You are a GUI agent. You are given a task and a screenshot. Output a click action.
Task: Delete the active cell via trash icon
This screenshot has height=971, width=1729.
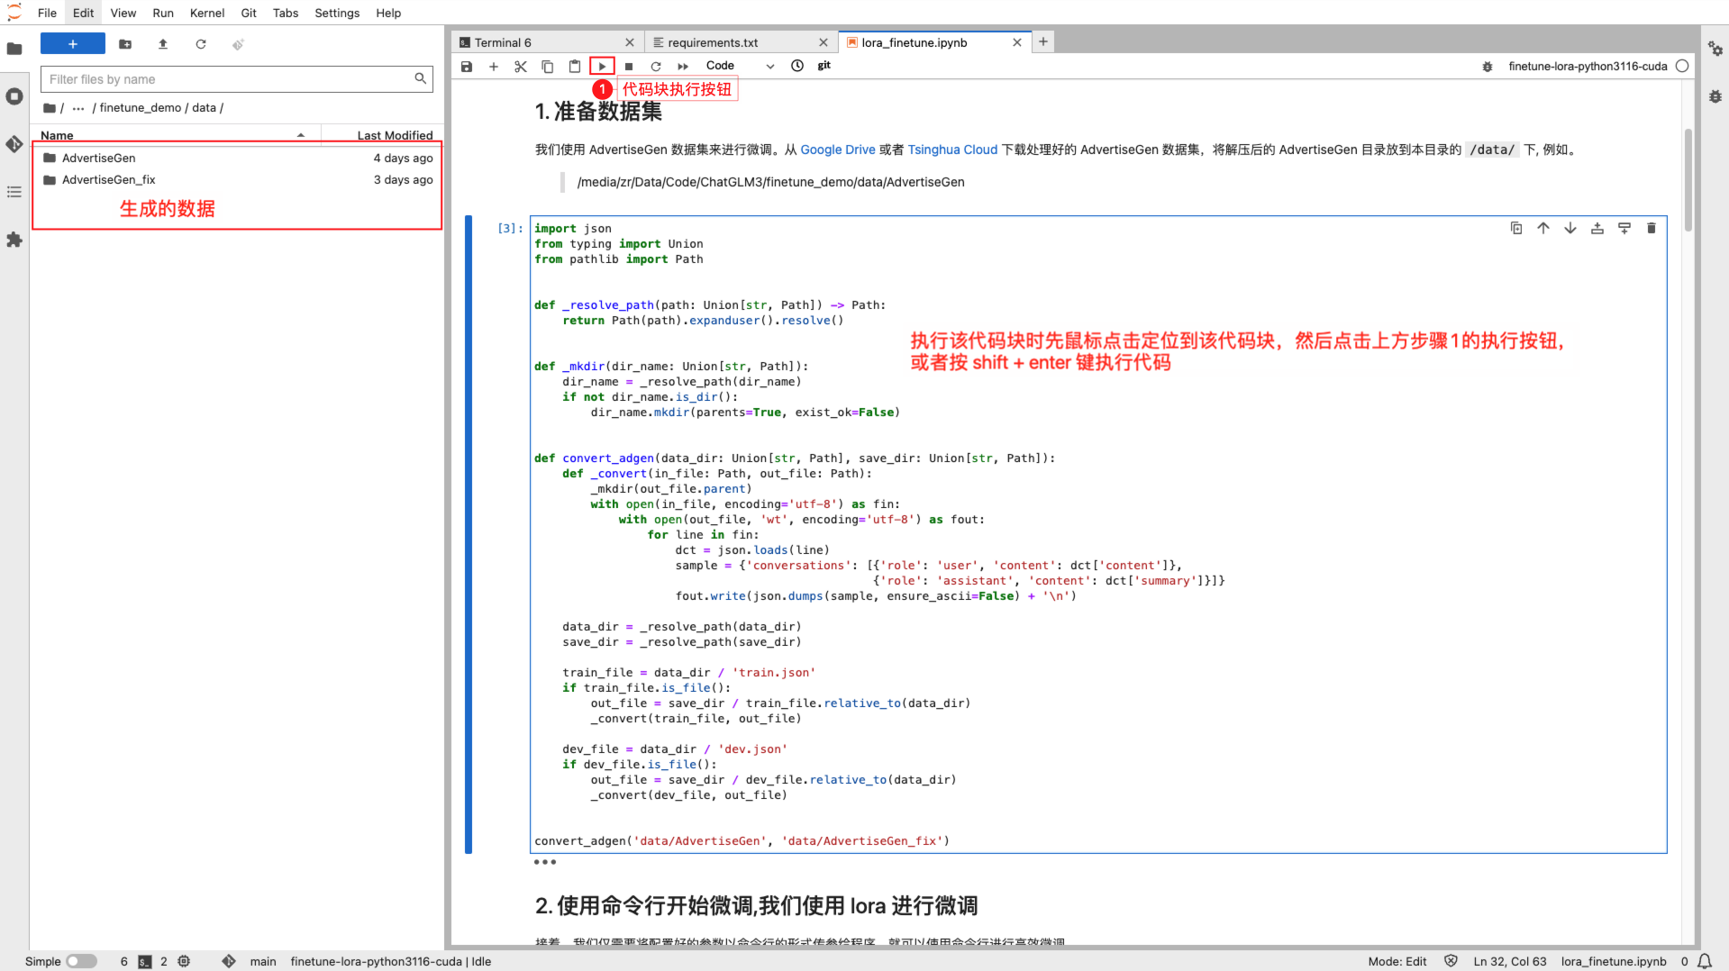pyautogui.click(x=1651, y=229)
